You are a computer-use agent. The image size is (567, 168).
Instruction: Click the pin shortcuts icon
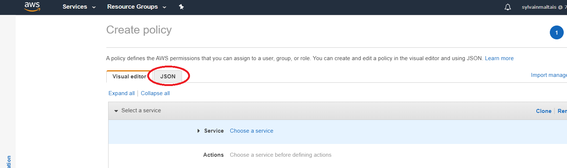click(x=181, y=7)
